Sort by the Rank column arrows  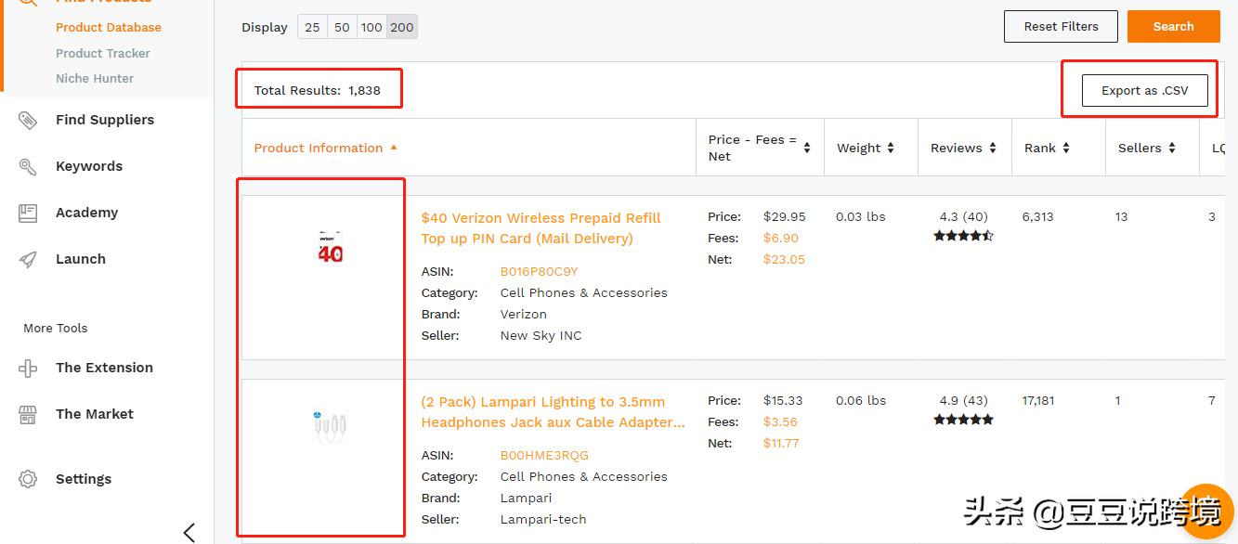click(1066, 148)
